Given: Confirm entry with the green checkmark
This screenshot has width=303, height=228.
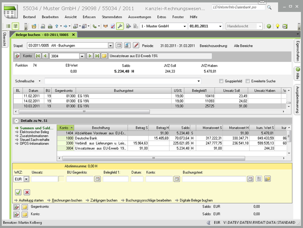Looking at the screenshot, I should tap(18, 192).
